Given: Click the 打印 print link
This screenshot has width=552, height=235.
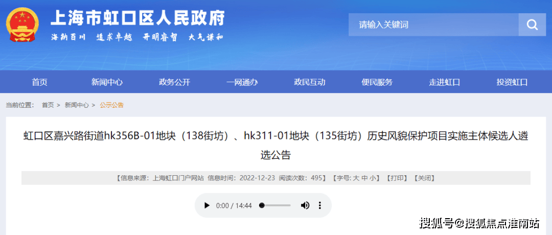Looking at the screenshot, I should [x=397, y=178].
